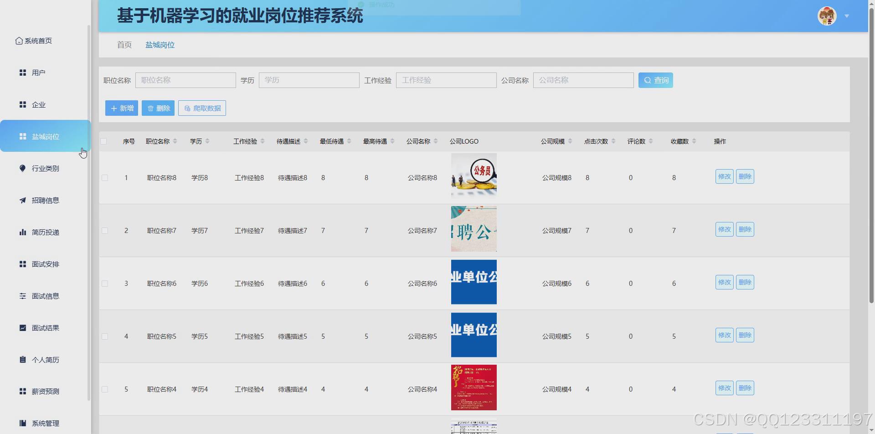This screenshot has width=875, height=434.
Task: Sort by 工作经验 column arrows
Action: pyautogui.click(x=262, y=141)
